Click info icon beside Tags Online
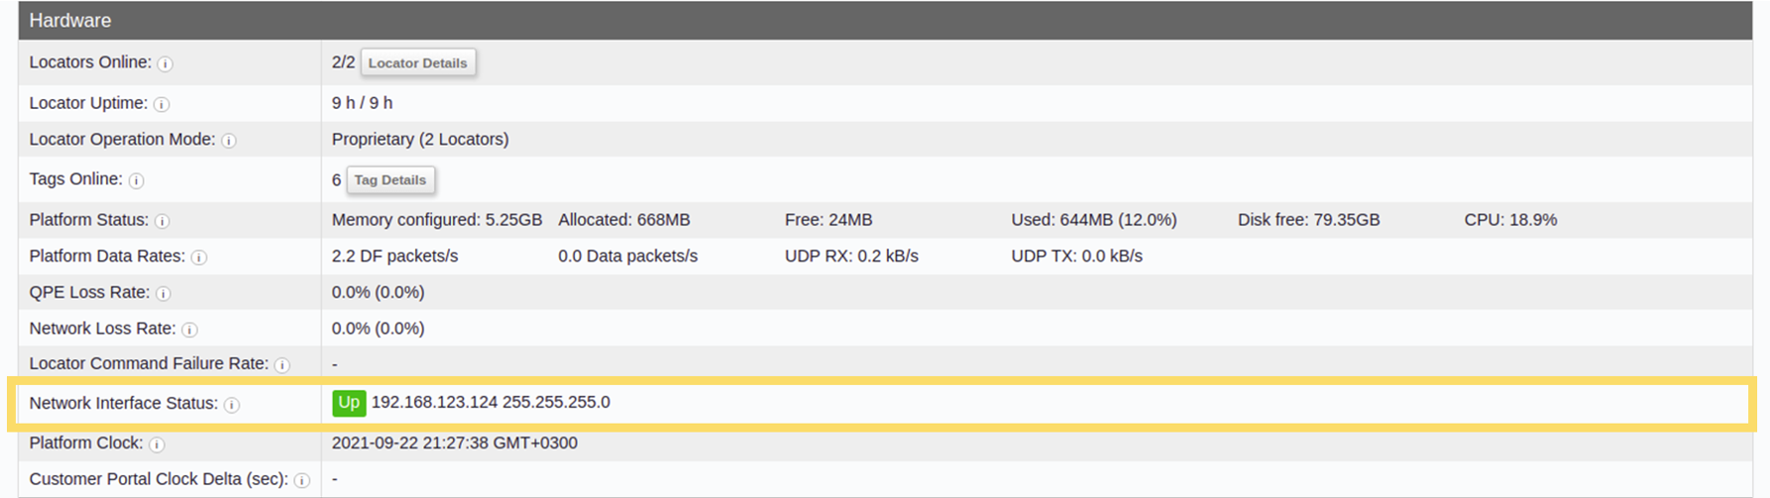1770x498 pixels. pos(137,180)
